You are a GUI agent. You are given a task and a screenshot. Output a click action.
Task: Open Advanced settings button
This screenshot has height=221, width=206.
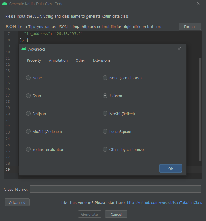(17, 202)
